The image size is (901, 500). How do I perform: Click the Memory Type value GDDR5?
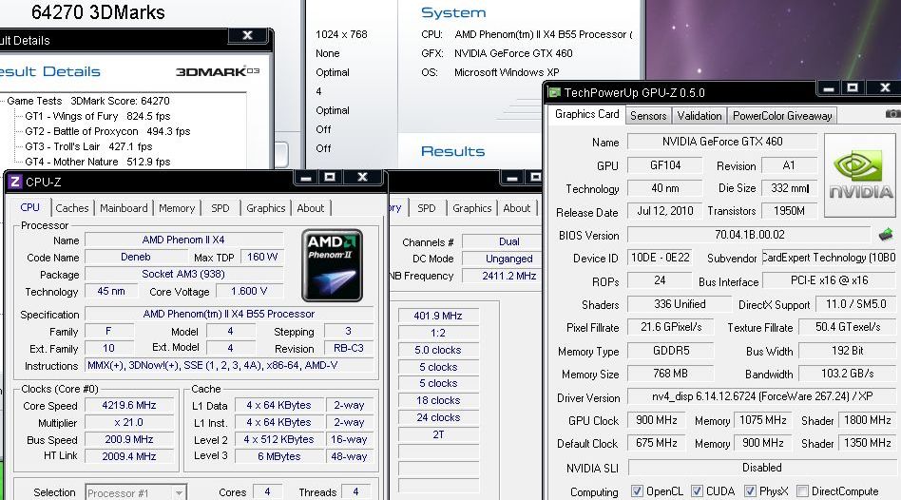click(x=671, y=351)
